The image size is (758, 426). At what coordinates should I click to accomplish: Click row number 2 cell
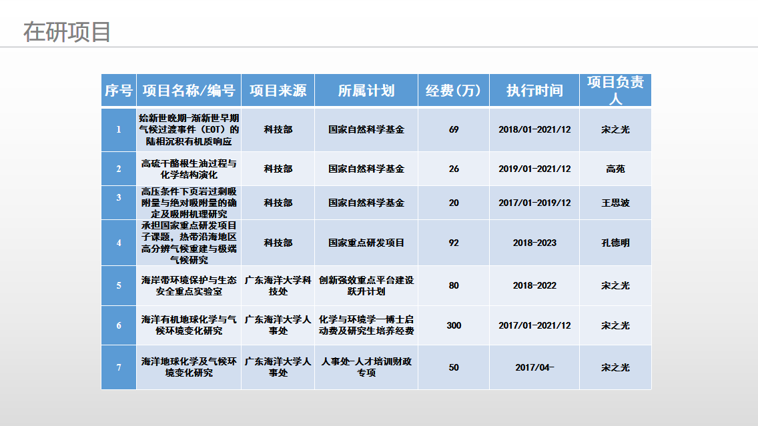[x=119, y=169]
